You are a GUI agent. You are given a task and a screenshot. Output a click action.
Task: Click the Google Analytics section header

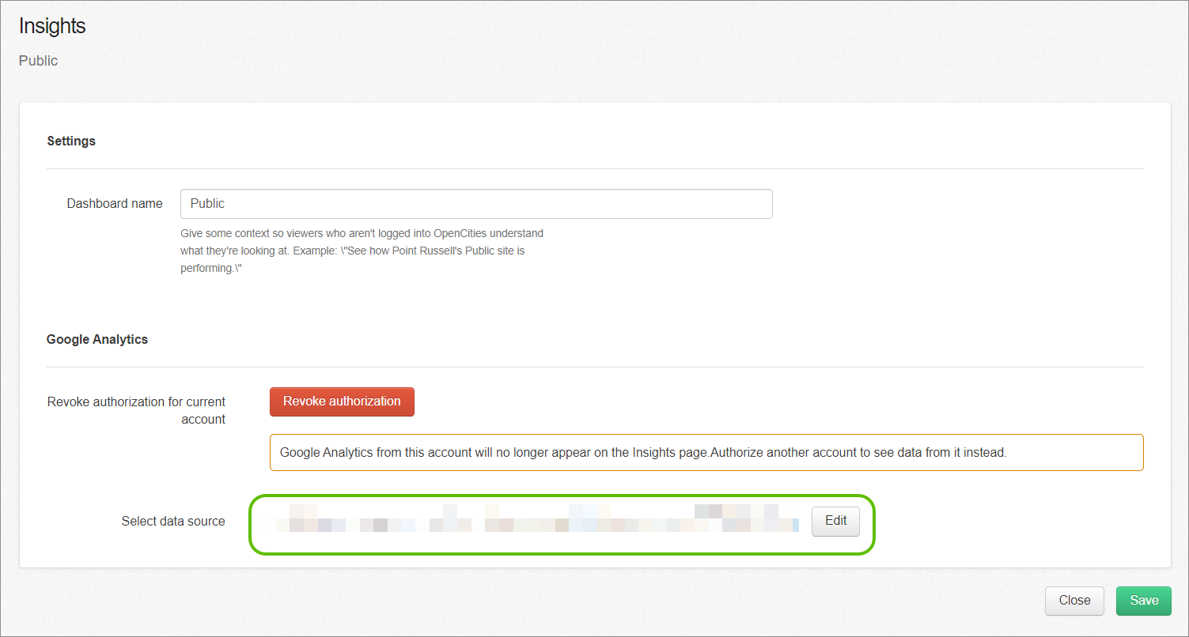point(97,339)
